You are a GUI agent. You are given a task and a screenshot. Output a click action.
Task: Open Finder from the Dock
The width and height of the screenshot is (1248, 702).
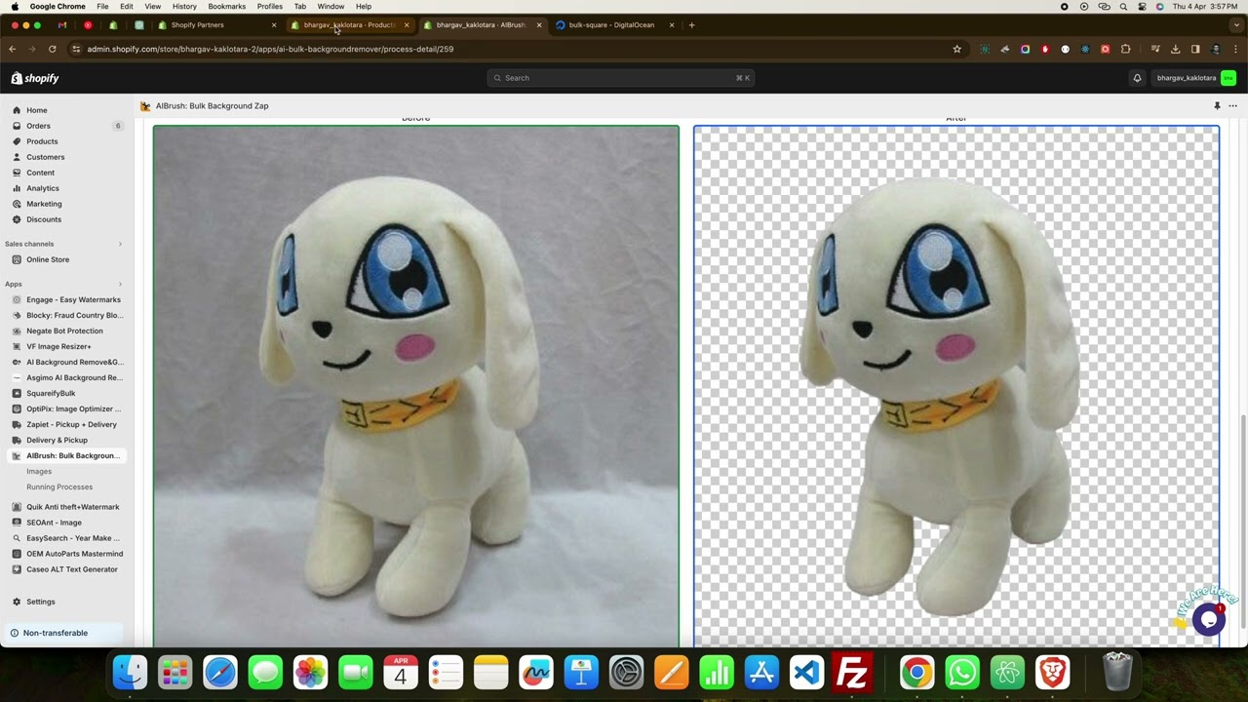click(x=130, y=672)
